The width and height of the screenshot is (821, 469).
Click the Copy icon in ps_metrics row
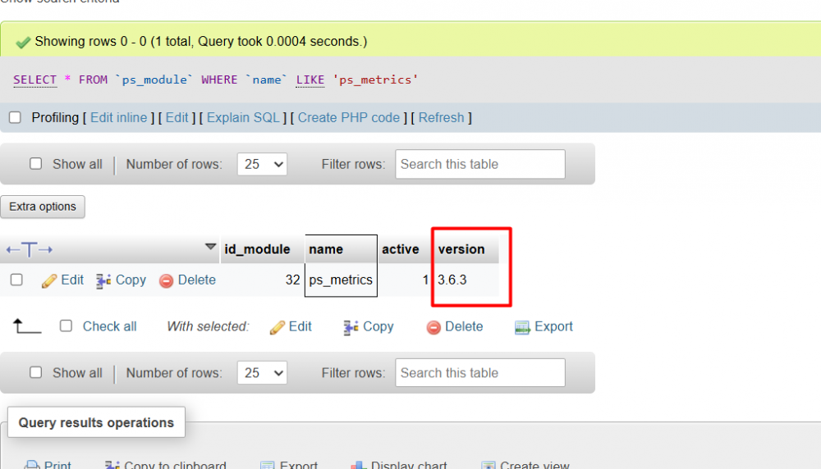click(103, 280)
